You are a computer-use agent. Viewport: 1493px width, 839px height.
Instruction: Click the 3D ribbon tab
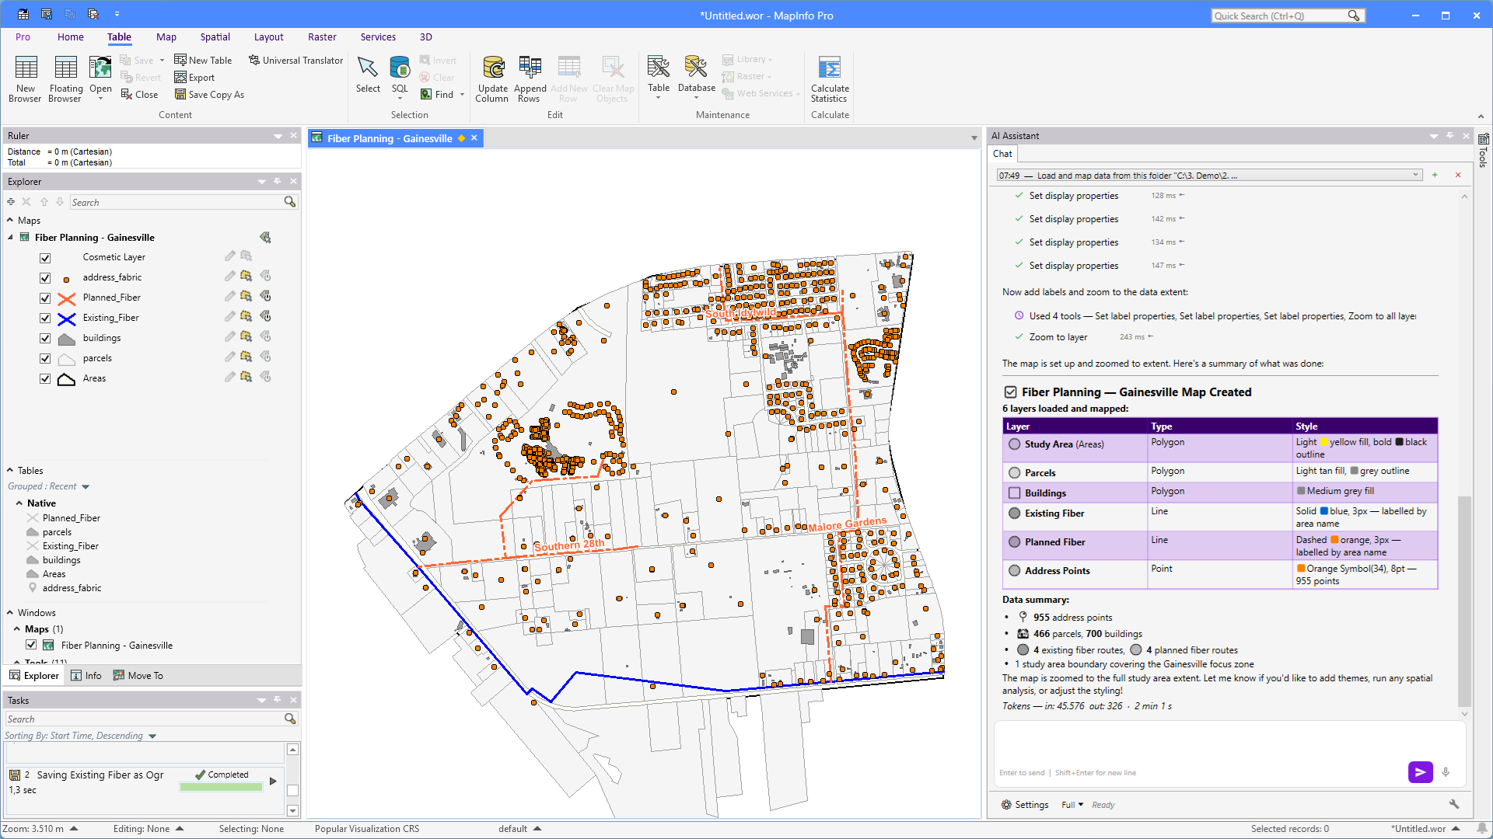click(x=425, y=37)
